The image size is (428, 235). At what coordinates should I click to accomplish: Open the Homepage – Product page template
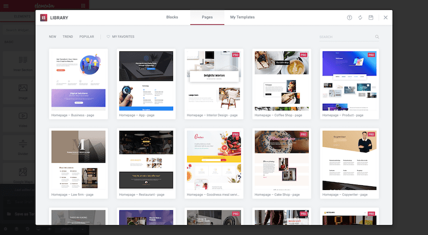(x=349, y=84)
